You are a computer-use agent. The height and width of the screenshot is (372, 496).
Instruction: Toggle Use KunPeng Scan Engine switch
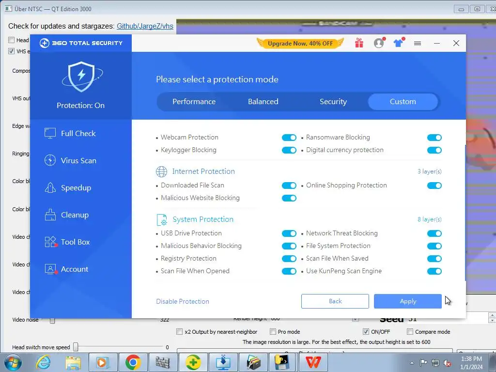click(434, 271)
